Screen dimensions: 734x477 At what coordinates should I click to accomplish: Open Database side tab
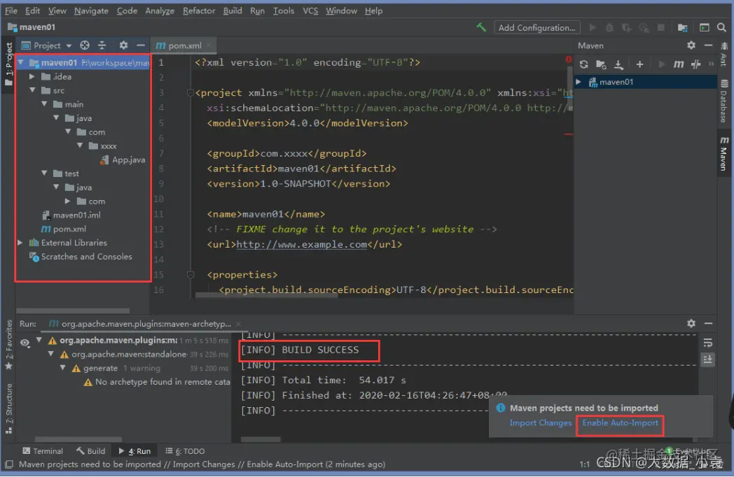723,101
